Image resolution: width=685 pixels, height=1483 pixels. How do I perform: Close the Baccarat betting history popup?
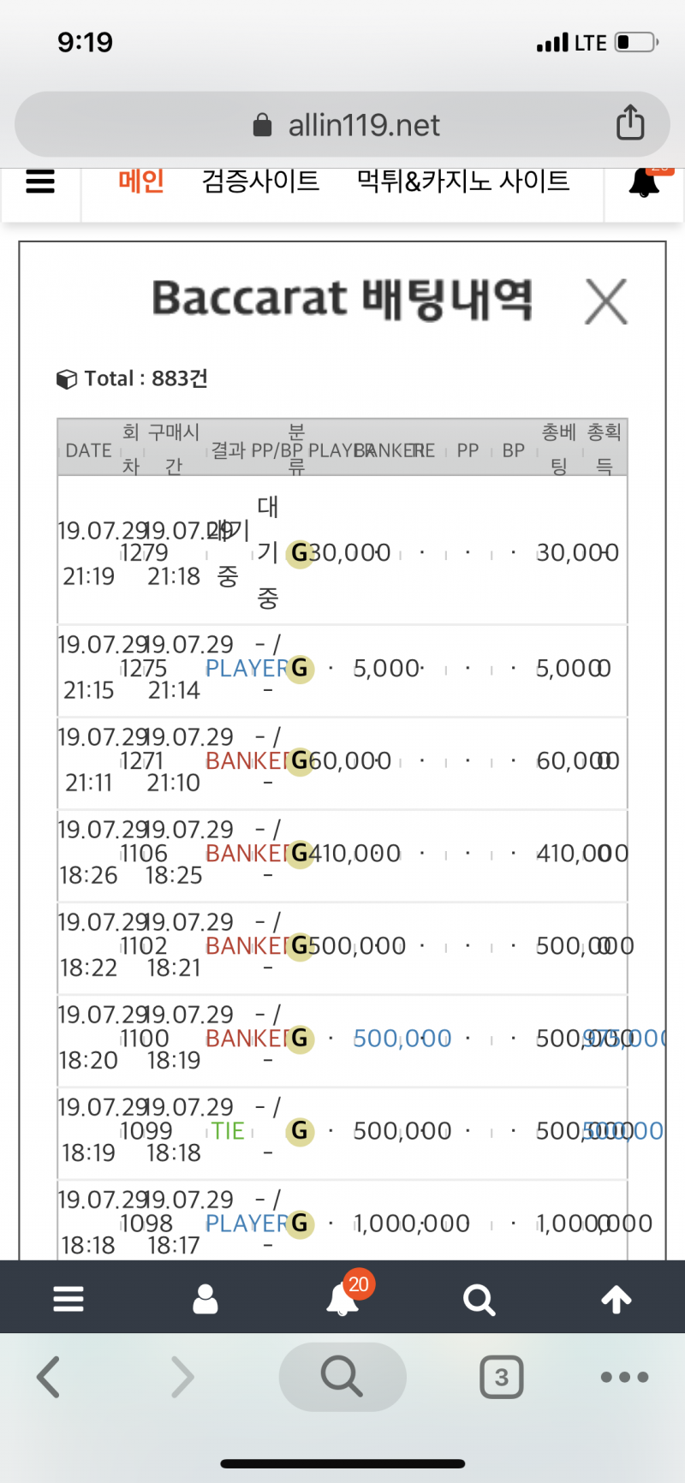click(606, 301)
